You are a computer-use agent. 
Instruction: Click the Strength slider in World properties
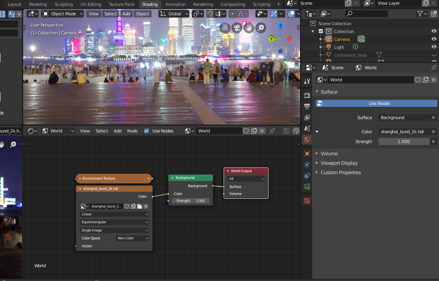(x=404, y=141)
